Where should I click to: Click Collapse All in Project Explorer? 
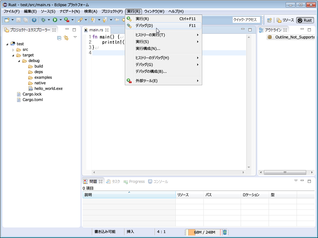(x=59, y=38)
